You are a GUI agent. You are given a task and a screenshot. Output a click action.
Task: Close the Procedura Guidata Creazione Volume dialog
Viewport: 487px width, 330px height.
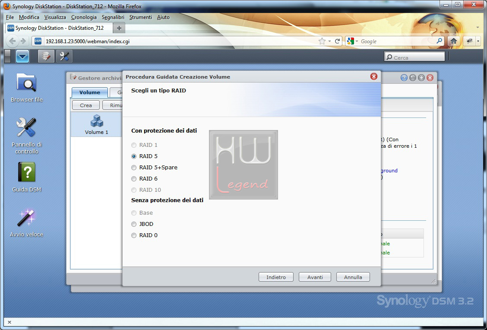374,76
